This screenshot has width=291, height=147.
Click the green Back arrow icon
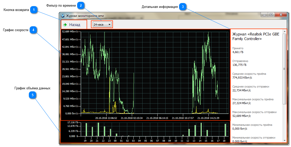(x=65, y=25)
